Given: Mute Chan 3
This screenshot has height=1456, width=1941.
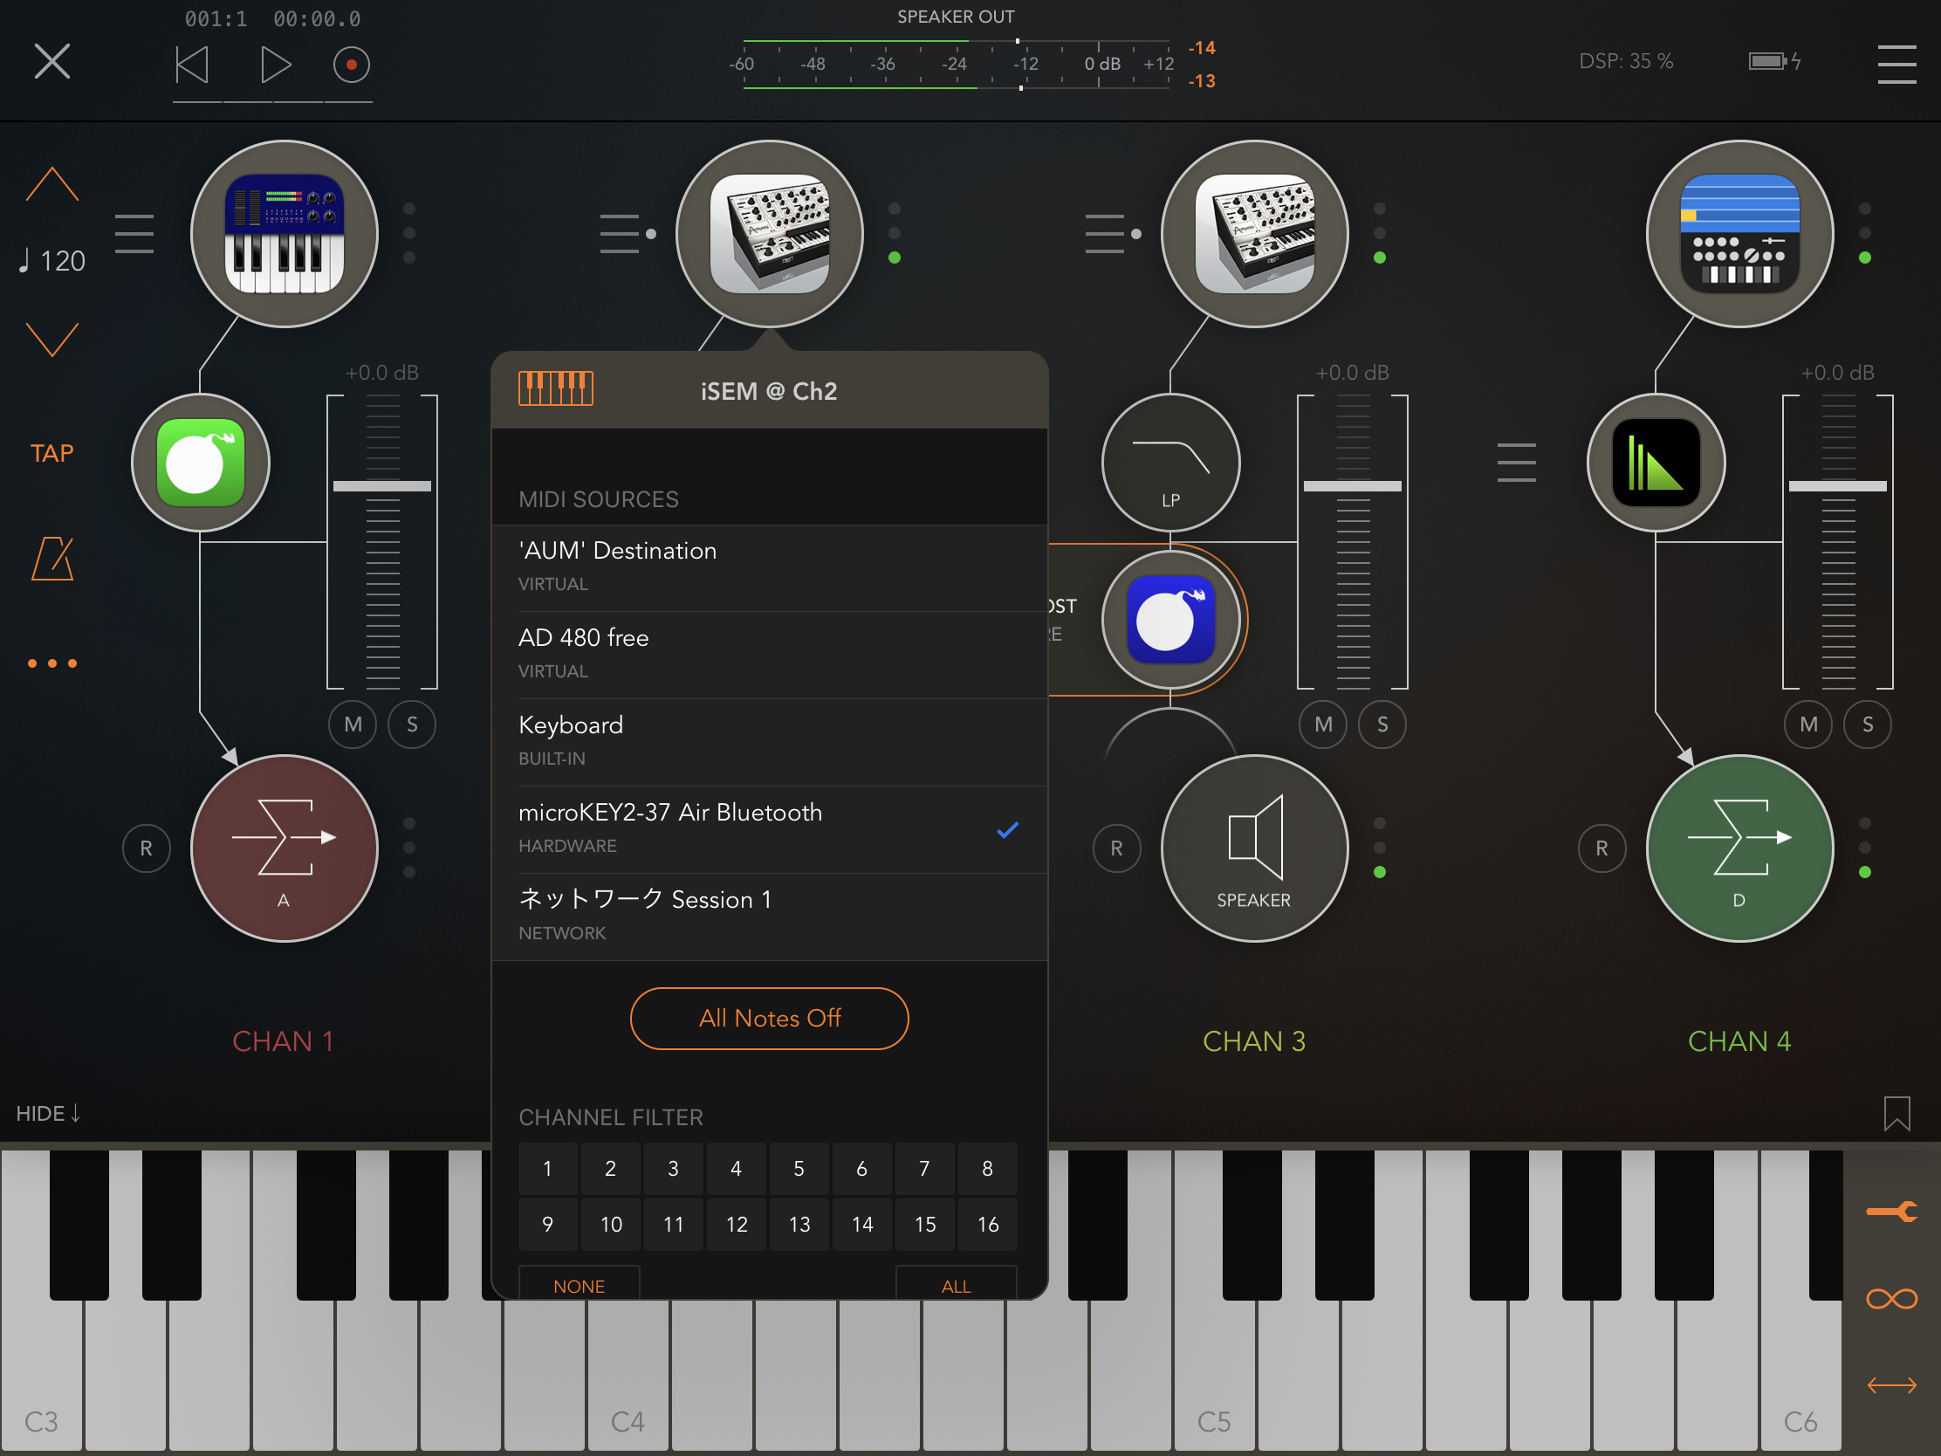Looking at the screenshot, I should pyautogui.click(x=1323, y=724).
